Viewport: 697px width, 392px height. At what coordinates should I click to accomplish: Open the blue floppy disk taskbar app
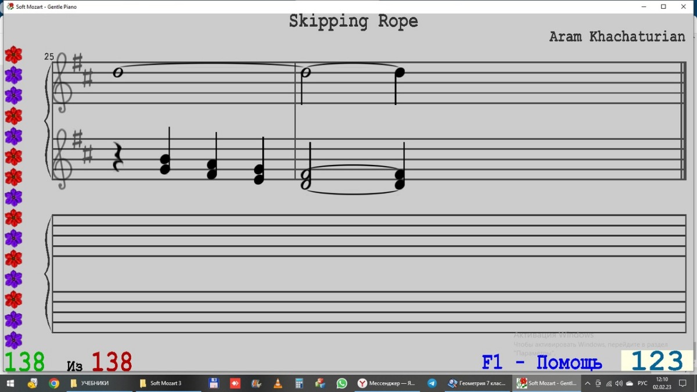pos(213,383)
